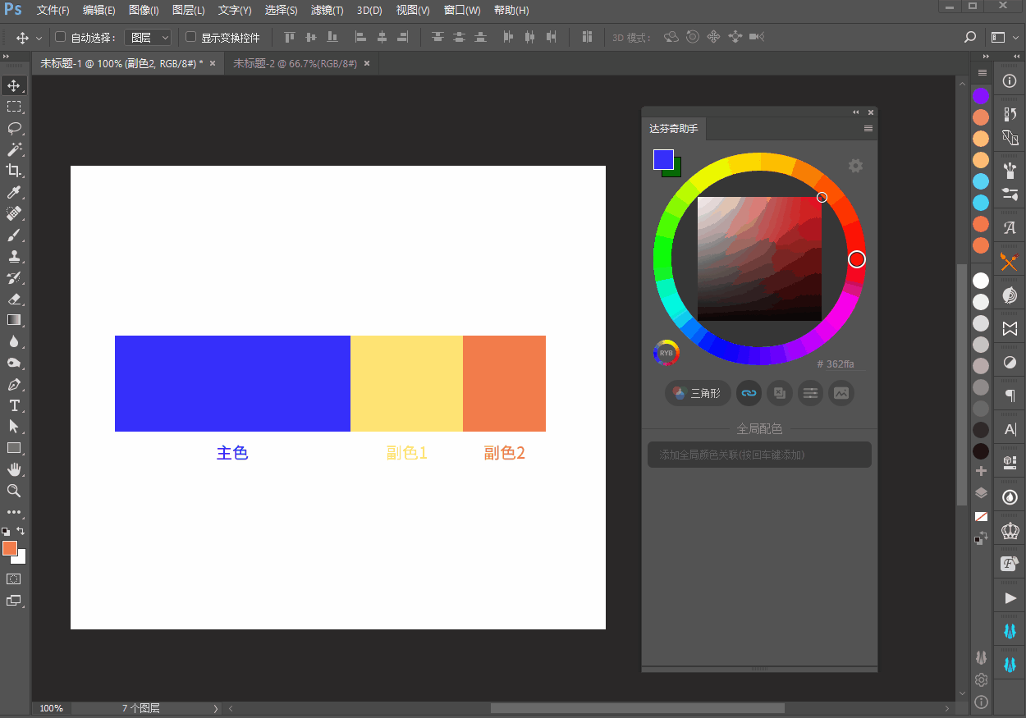Select the Crop tool

14,171
